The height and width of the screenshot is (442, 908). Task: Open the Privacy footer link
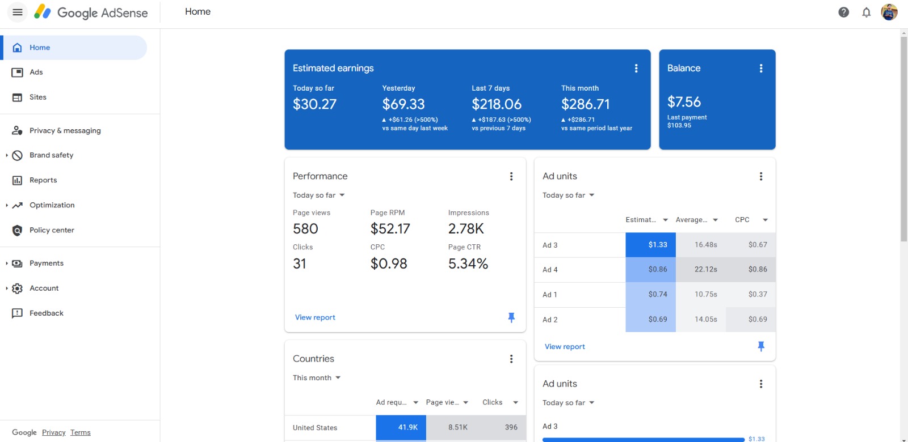point(54,432)
